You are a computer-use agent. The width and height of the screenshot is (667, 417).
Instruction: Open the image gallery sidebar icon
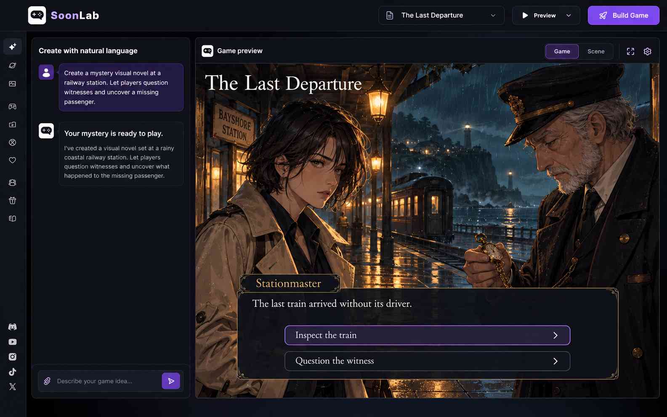13,84
